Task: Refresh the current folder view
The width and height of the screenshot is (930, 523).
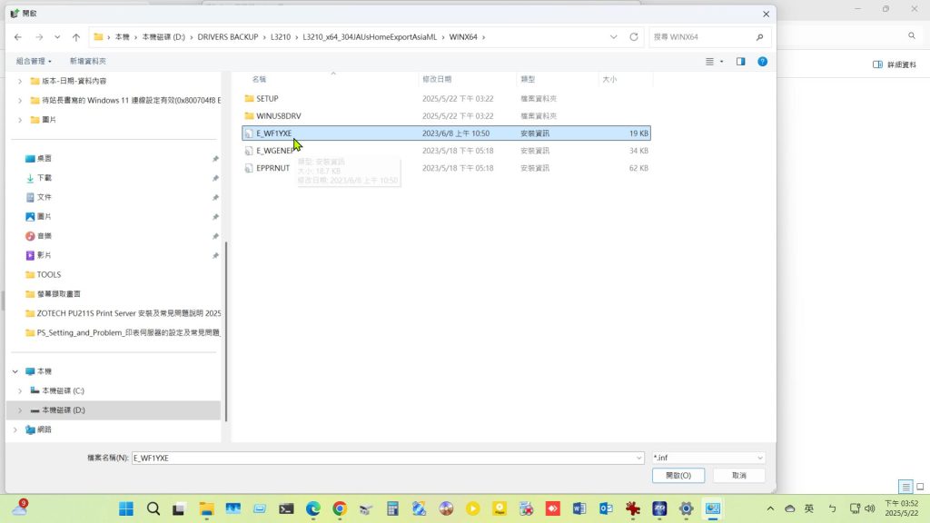Action: click(x=634, y=37)
